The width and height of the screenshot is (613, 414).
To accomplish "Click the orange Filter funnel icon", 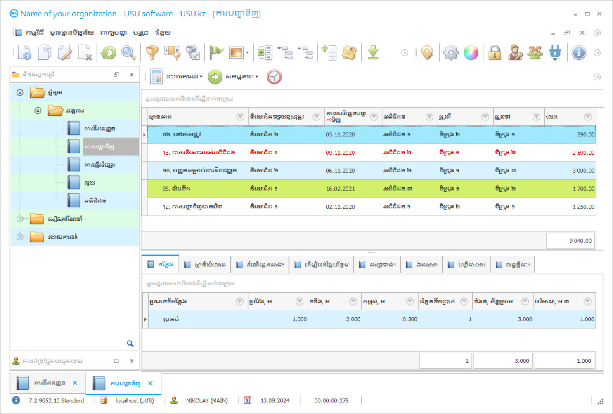I will (152, 52).
